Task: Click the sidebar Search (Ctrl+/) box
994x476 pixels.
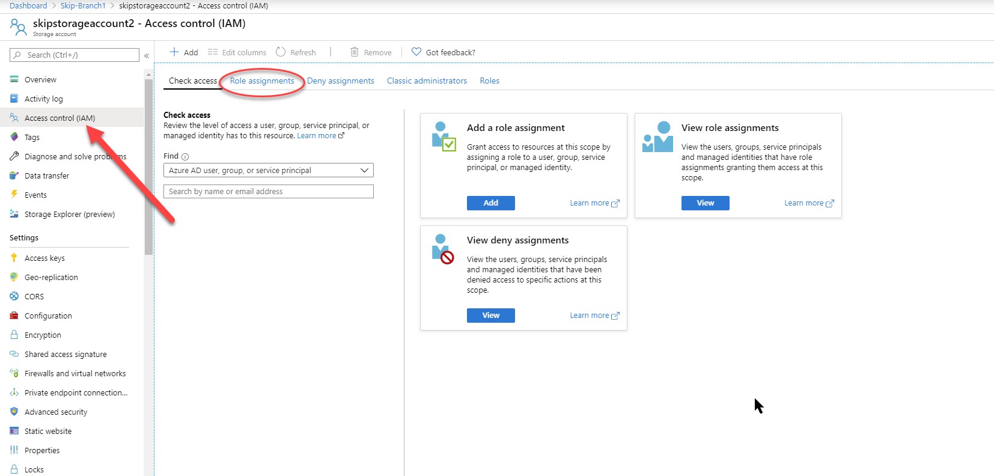Action: pyautogui.click(x=75, y=55)
